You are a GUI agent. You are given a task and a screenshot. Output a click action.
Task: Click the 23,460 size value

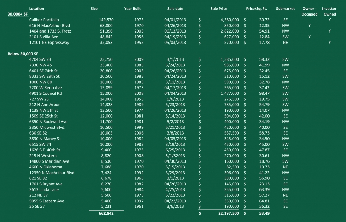click(106, 65)
